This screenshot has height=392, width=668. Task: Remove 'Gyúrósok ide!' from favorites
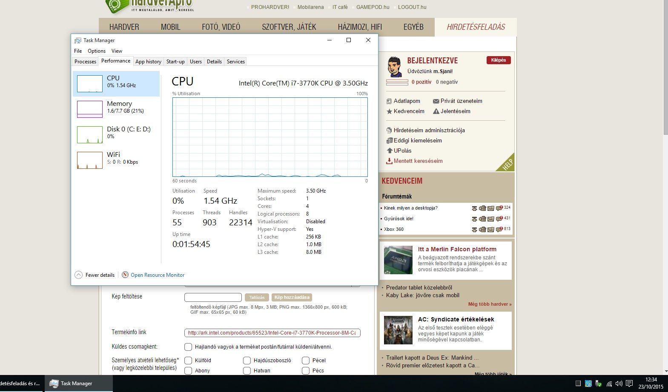(x=482, y=219)
